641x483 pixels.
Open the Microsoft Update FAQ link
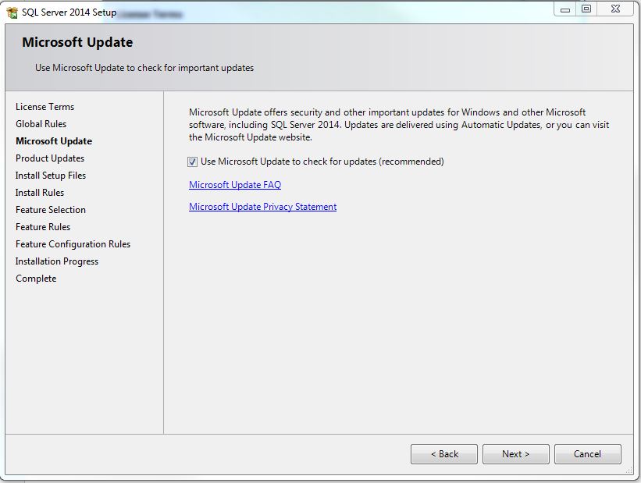(235, 185)
